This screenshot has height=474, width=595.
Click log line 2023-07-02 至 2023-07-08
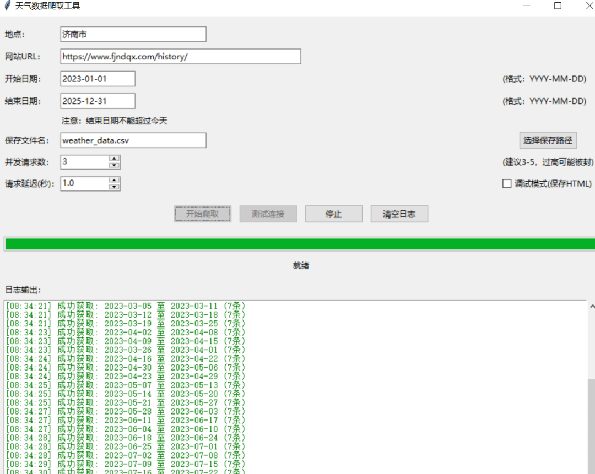pyautogui.click(x=126, y=455)
